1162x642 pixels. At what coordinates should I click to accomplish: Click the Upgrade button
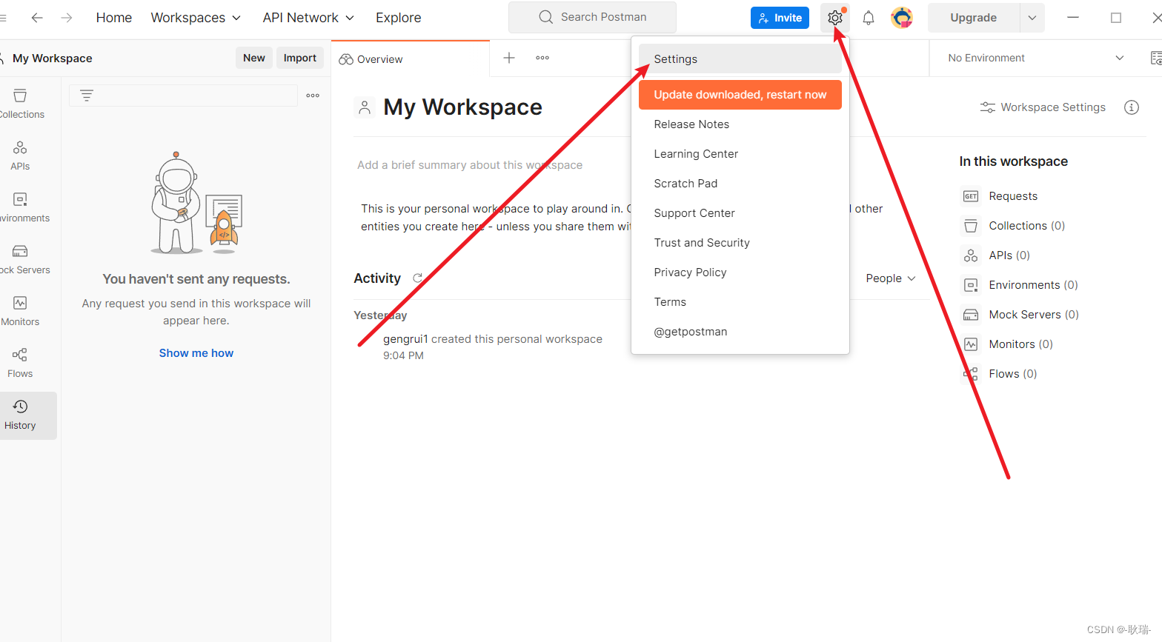coord(973,18)
